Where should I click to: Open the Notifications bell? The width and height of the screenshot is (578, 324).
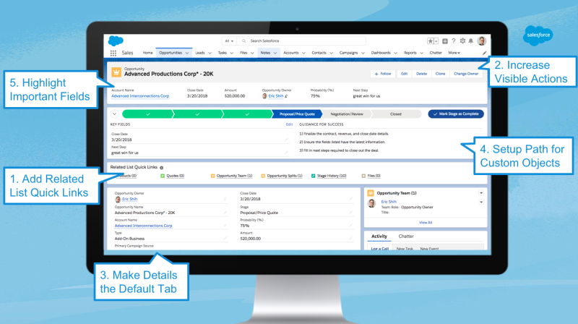471,41
